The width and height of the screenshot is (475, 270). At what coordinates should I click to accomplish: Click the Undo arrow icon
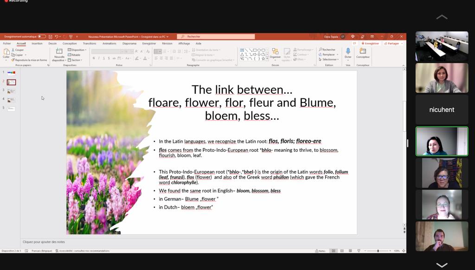coord(56,37)
